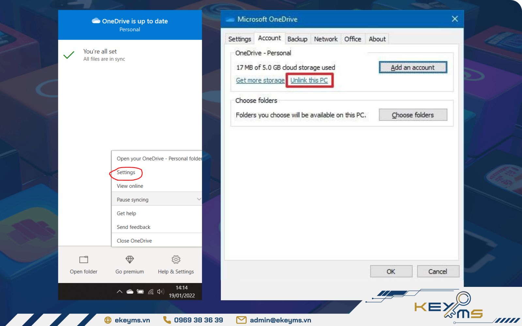Click the Go premium diamond icon
Screen dimensions: 522x326
click(130, 260)
